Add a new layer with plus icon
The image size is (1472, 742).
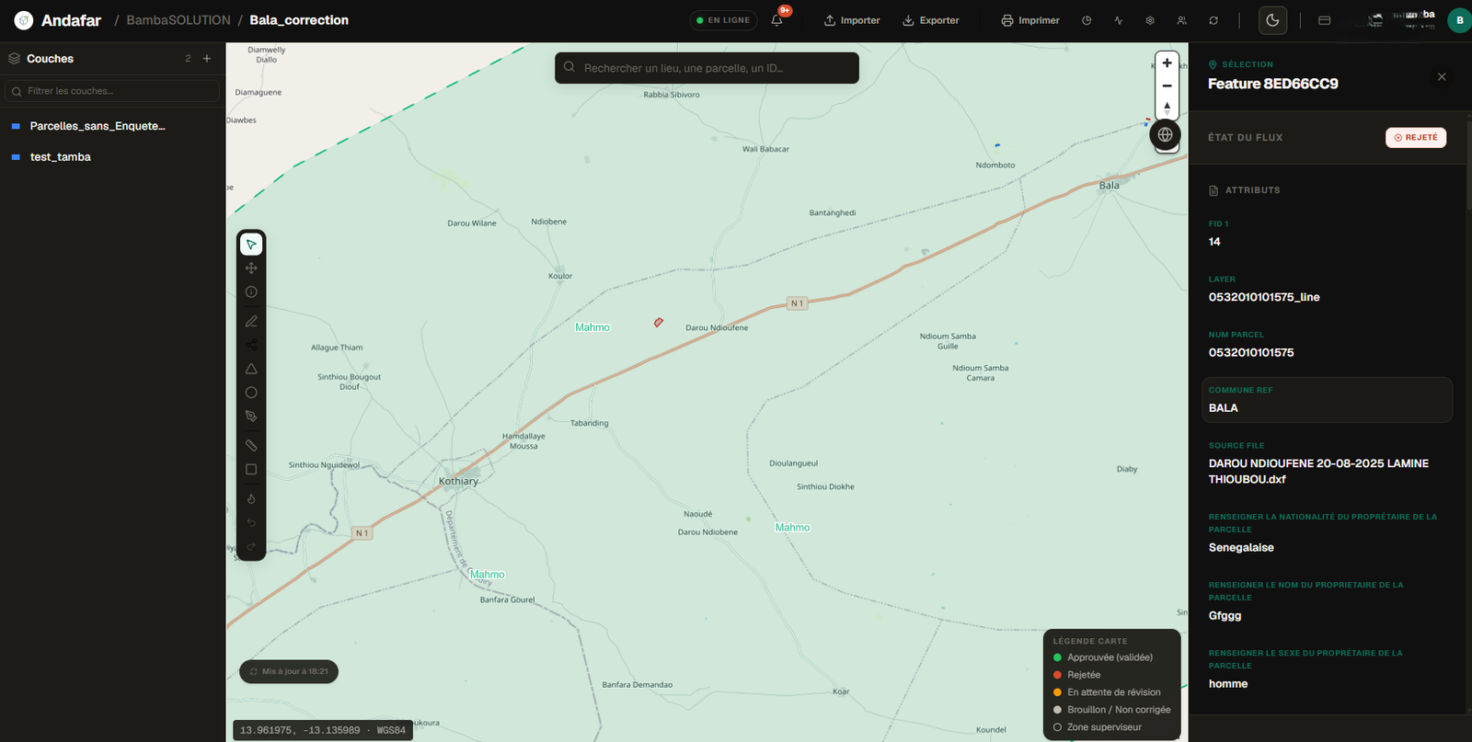[x=207, y=59]
